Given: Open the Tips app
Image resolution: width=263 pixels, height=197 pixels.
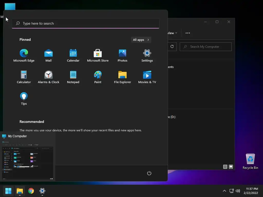Looking at the screenshot, I should [x=24, y=99].
